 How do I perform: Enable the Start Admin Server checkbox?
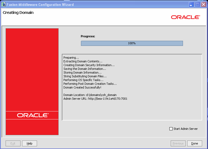coord(171,129)
